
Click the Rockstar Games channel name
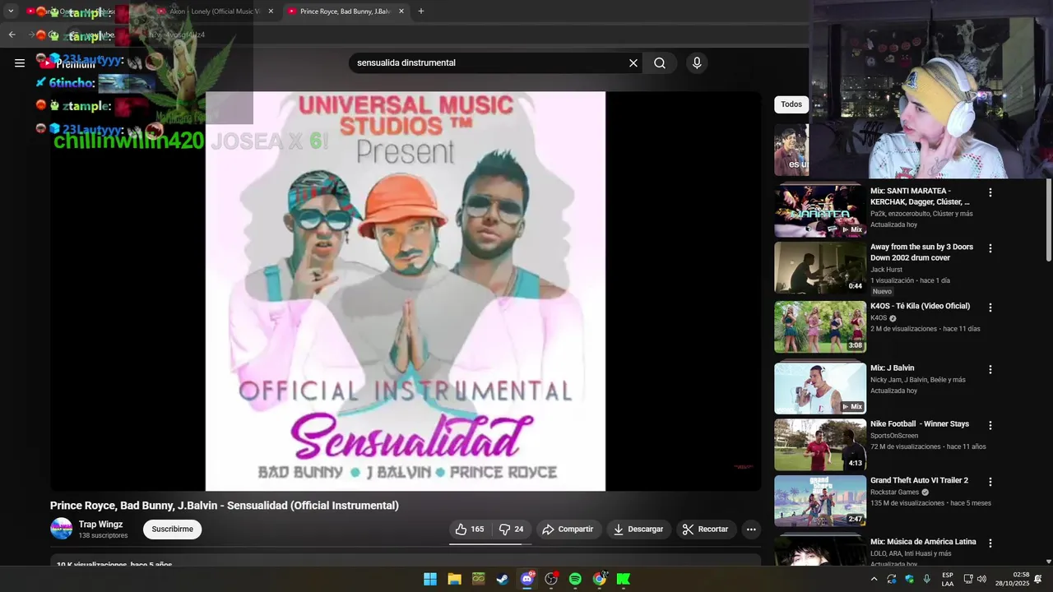coord(894,492)
